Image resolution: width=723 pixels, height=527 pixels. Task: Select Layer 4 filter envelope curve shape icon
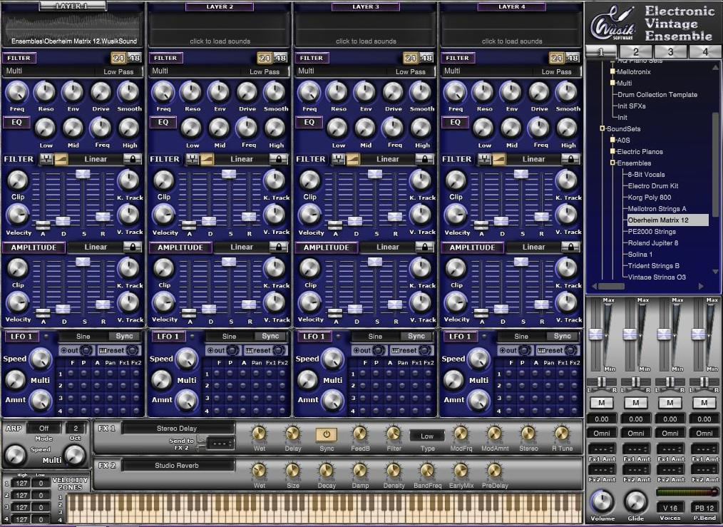click(499, 159)
